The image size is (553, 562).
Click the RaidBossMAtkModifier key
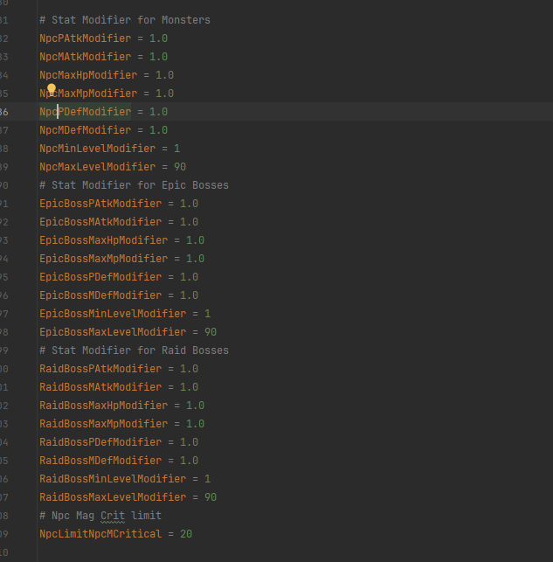coord(100,387)
